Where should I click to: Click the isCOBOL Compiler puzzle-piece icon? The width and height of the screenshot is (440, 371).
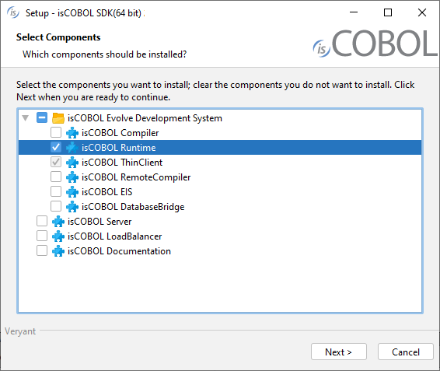point(72,133)
